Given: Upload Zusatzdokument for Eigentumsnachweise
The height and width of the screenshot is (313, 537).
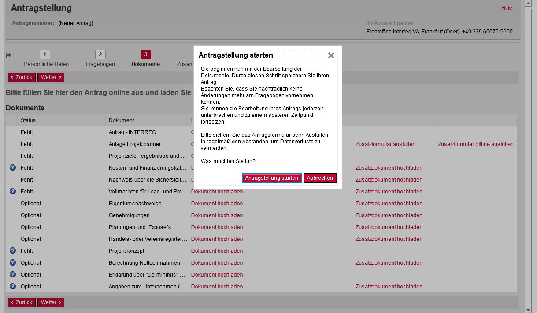Looking at the screenshot, I should (x=389, y=204).
